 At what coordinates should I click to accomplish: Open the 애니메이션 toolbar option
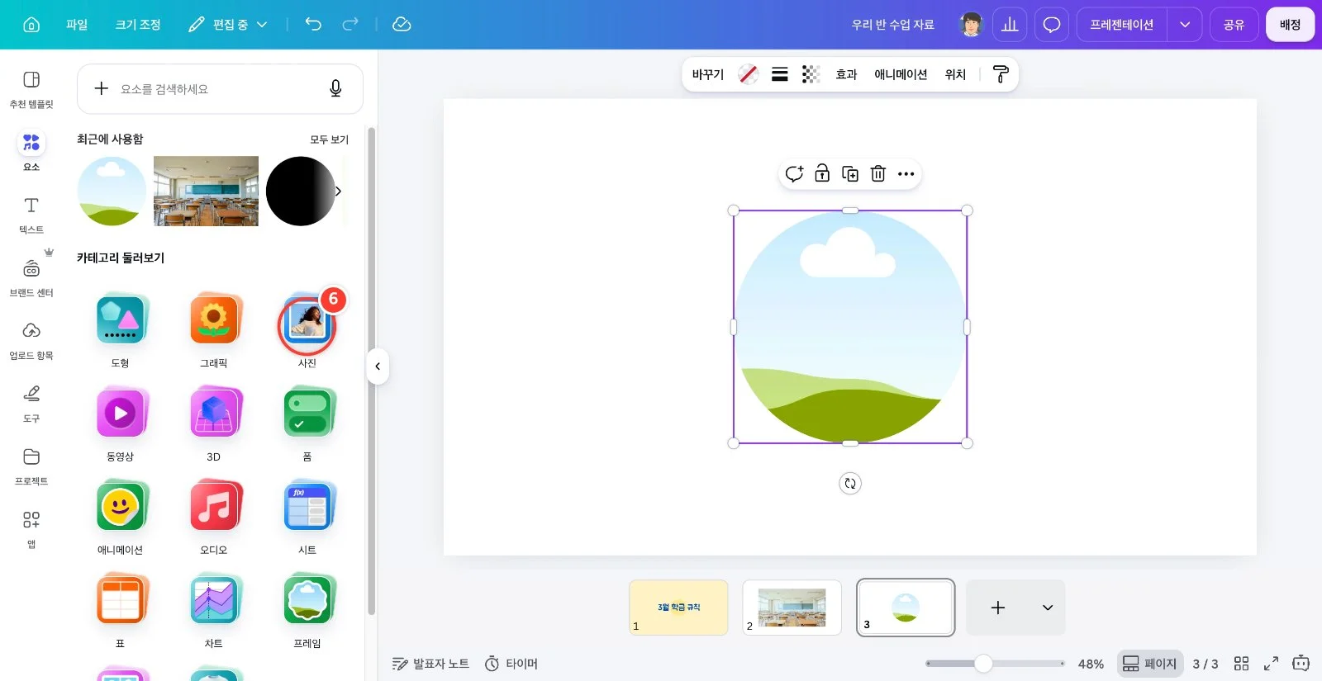click(901, 74)
